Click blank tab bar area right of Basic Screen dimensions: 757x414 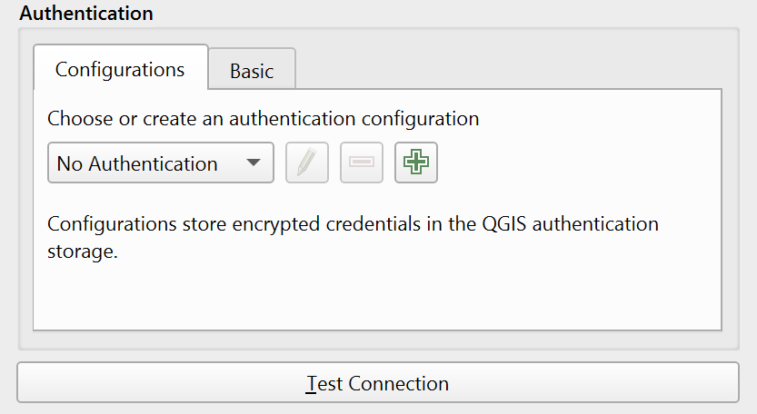point(509,69)
